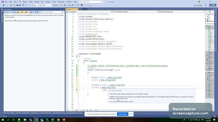Click the Stop sharing button
Screen dimensions: 218x122
click(x=123, y=114)
